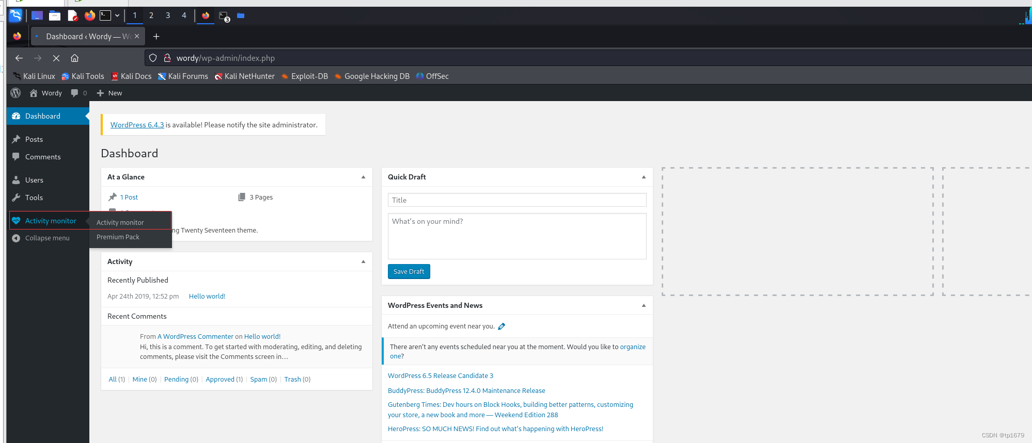1032x443 pixels.
Task: Switch to workspace 4
Action: (x=184, y=15)
